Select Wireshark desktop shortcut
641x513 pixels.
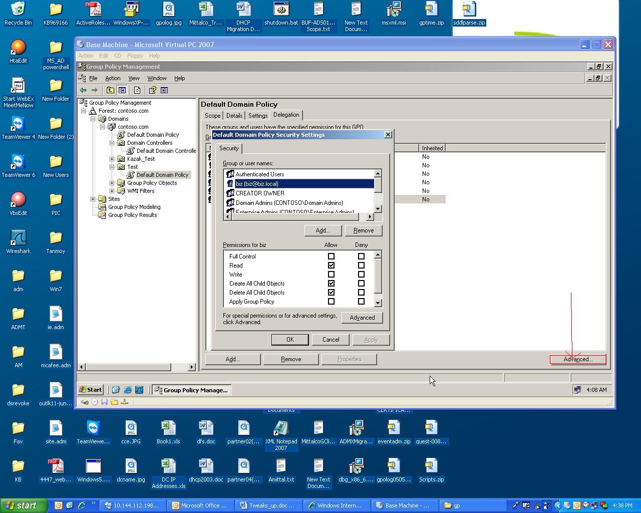point(18,242)
